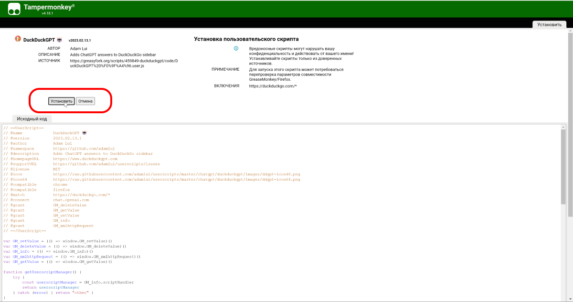Click the @icon ddgpt-icon48.png line
This screenshot has height=302, width=573.
[152, 174]
